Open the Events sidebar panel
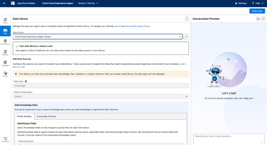The image size is (267, 145). pos(5,74)
